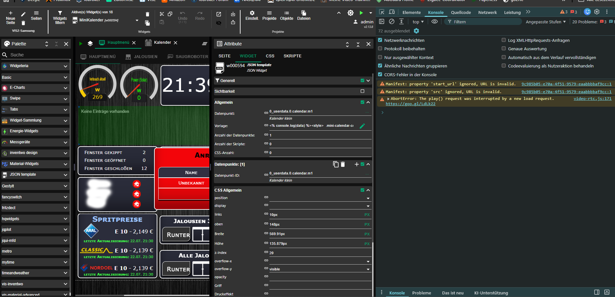Click the layers icon above the view editor

coord(90,43)
